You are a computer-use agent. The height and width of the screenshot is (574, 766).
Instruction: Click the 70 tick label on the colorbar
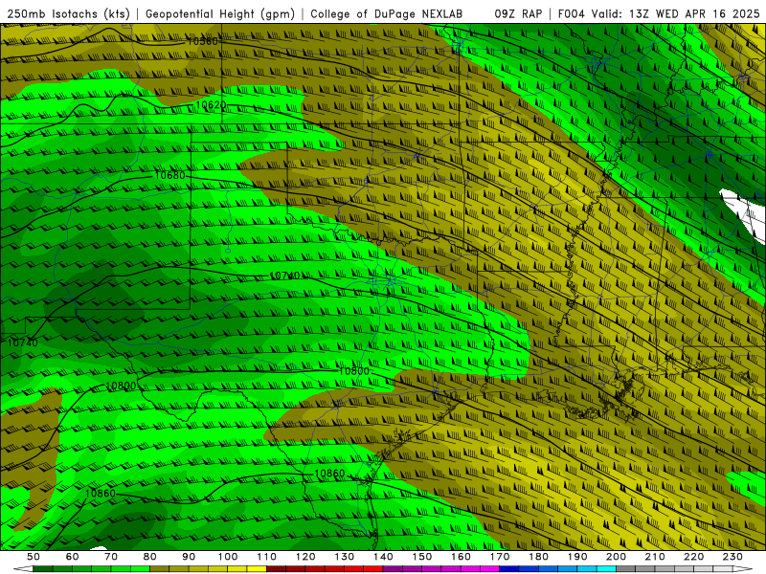point(111,557)
